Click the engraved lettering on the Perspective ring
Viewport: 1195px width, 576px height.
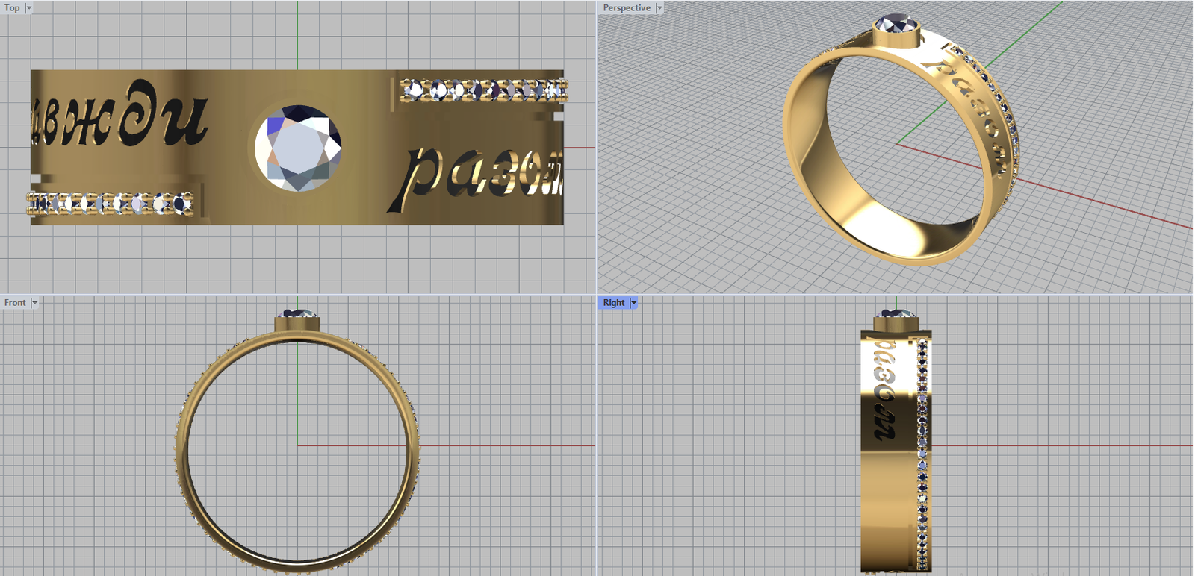(971, 104)
